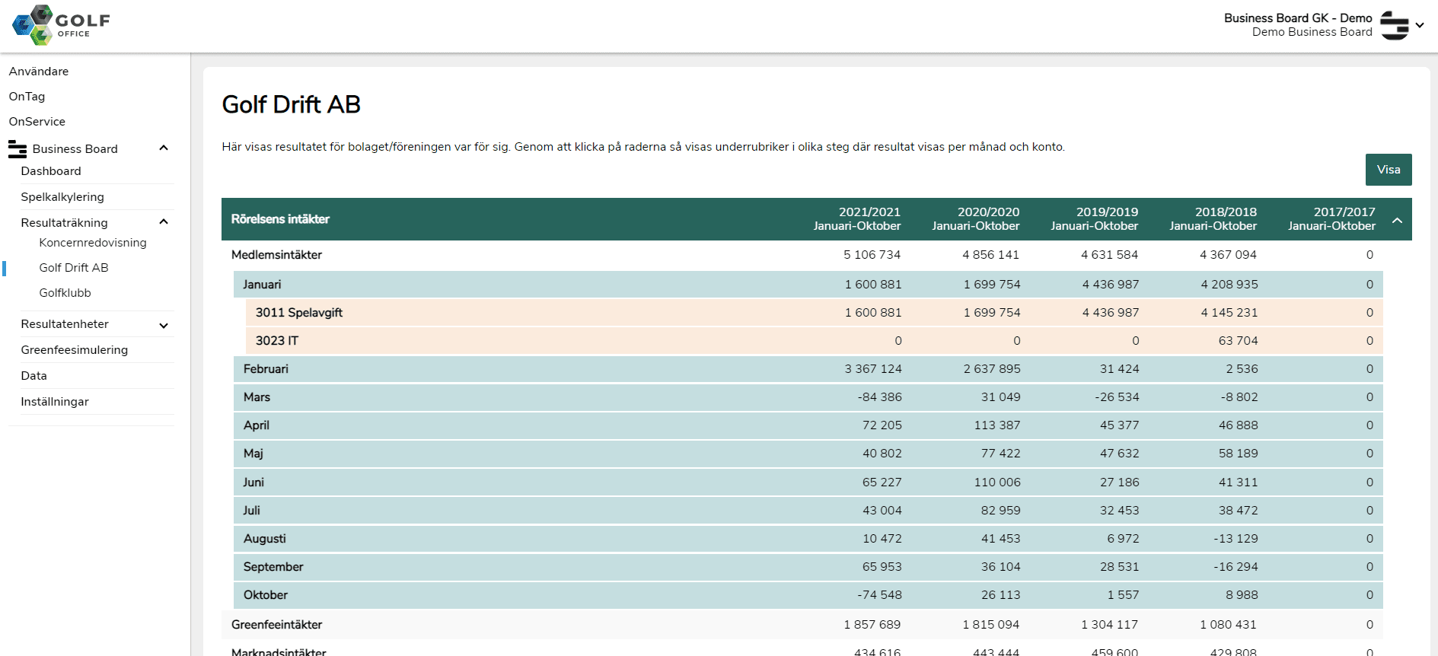
Task: Collapse the Resultaträkning submenu chevron
Action: [x=163, y=222]
